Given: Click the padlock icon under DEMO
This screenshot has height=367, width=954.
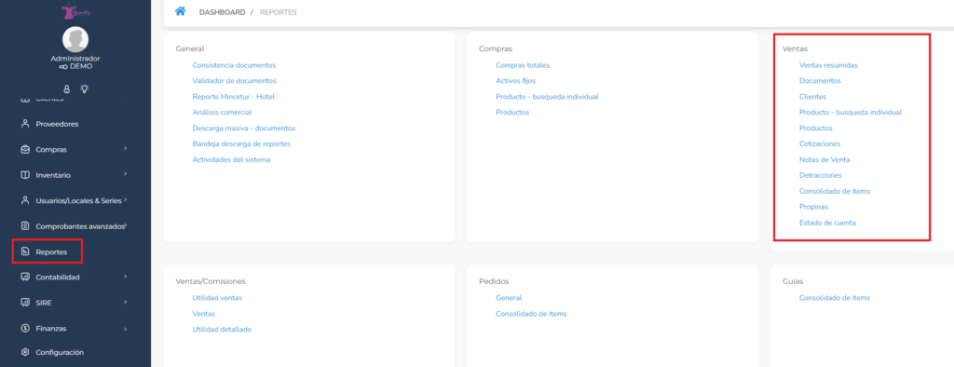Looking at the screenshot, I should [67, 88].
